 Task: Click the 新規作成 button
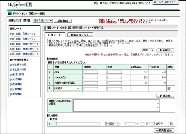point(63,21)
